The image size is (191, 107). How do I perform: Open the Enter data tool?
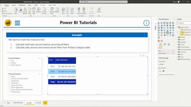point(34,11)
